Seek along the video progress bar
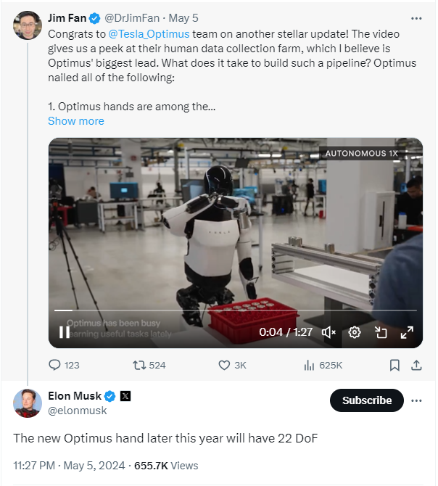 click(x=236, y=310)
